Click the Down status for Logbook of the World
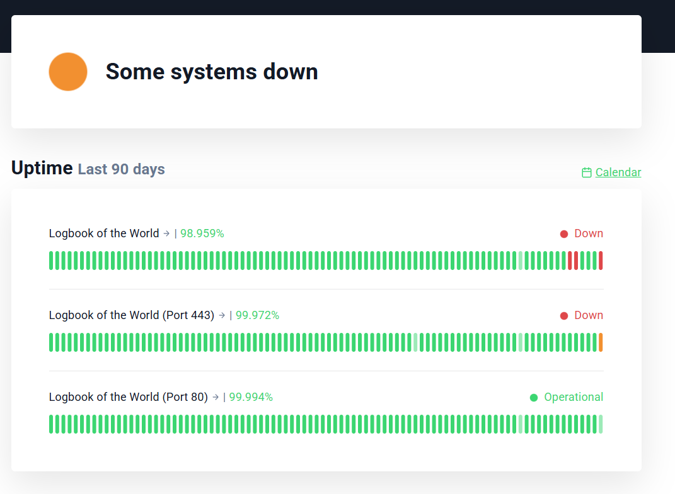 (589, 233)
